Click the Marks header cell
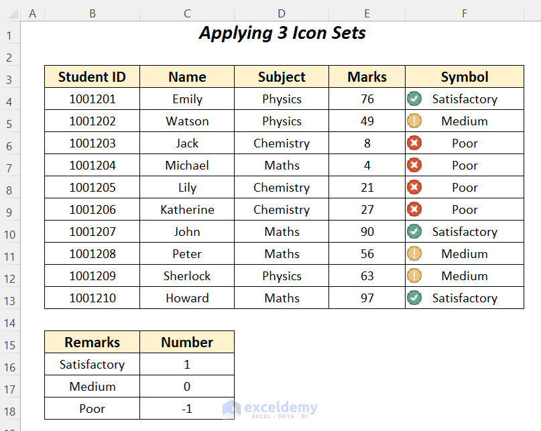 pos(367,76)
